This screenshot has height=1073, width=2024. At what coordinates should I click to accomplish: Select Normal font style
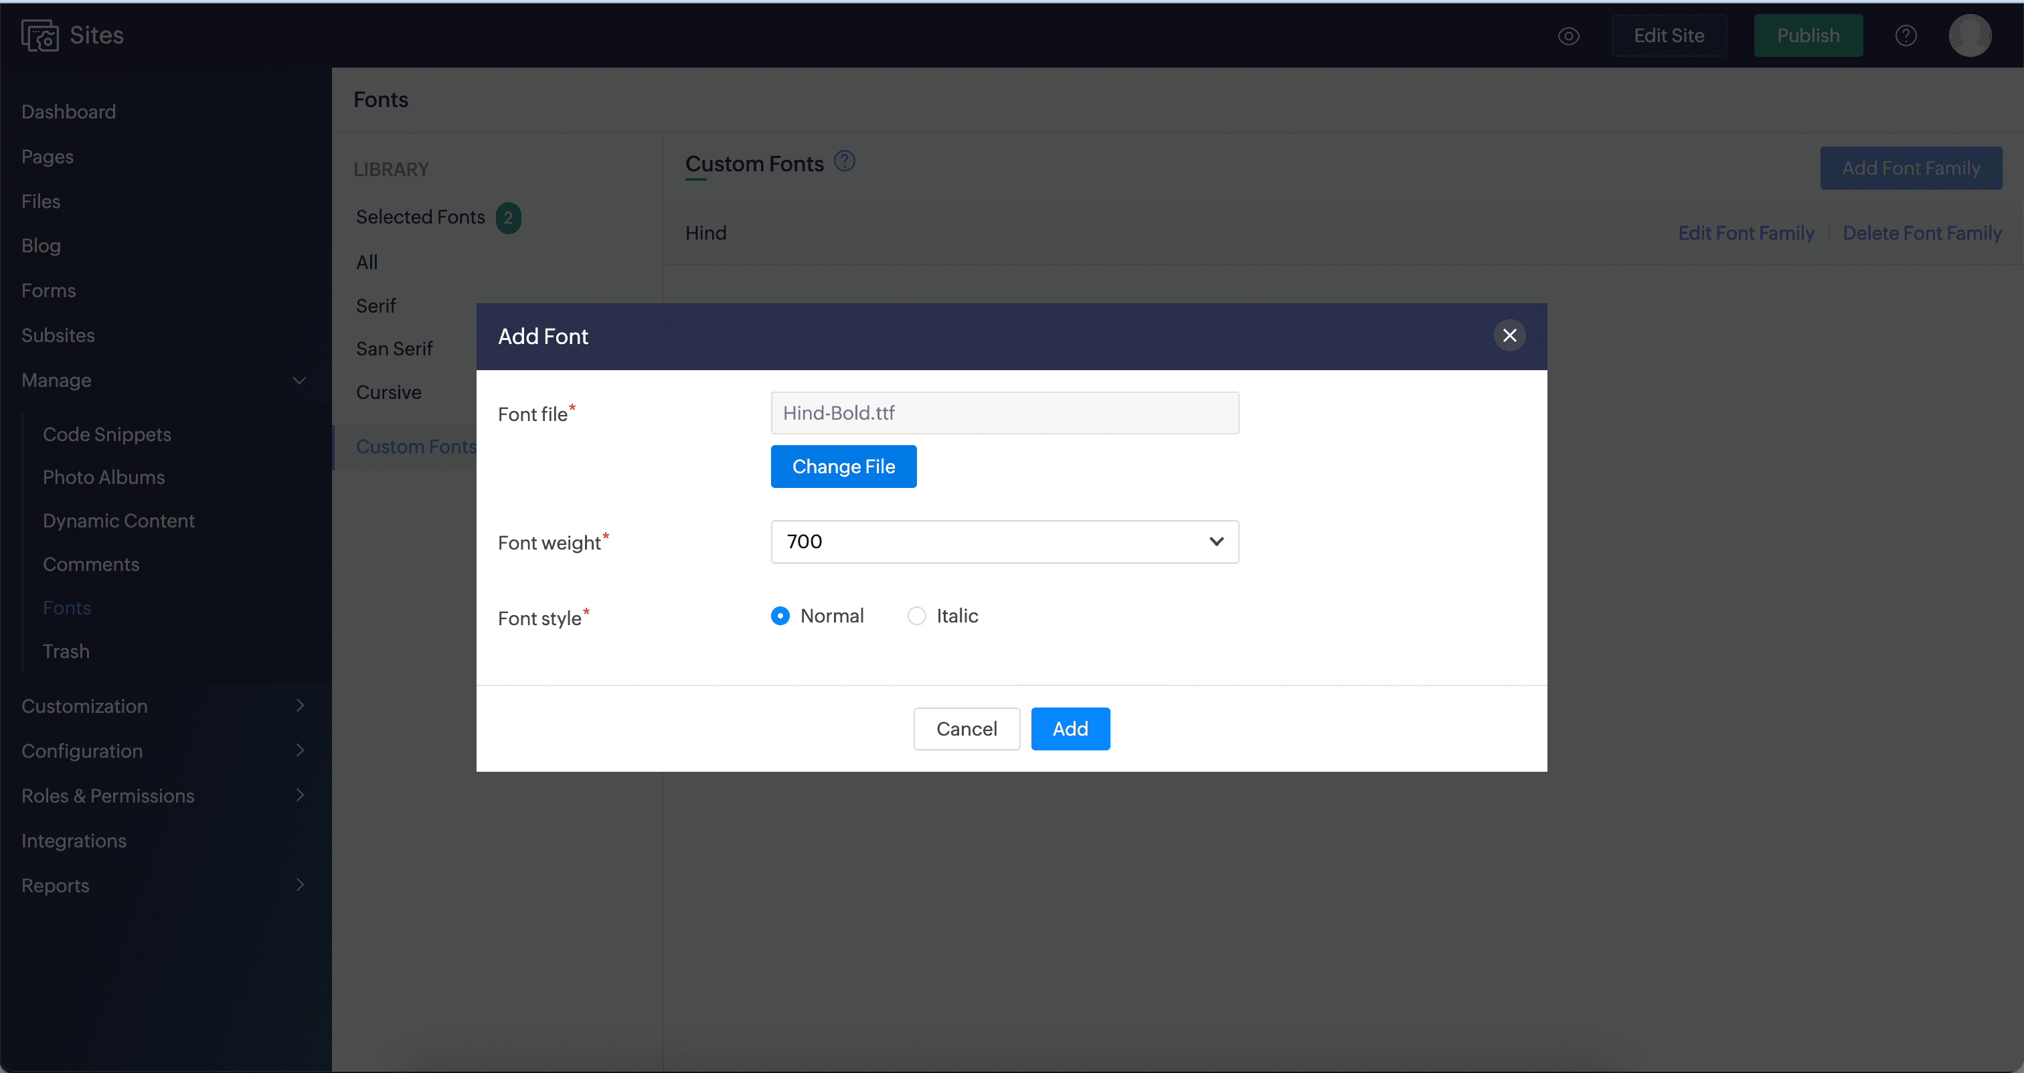(x=780, y=616)
